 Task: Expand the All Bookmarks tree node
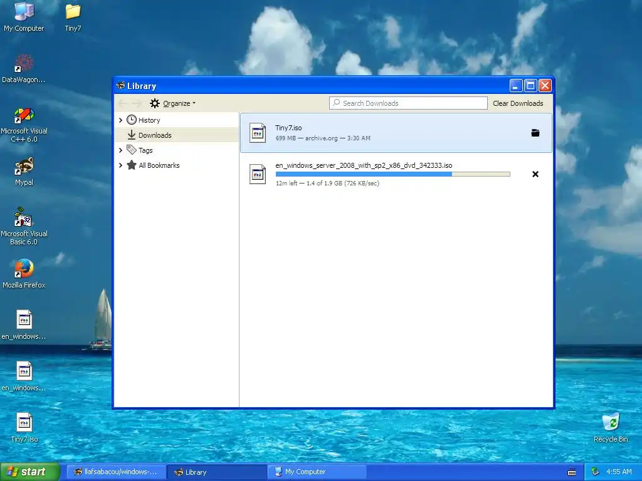120,165
